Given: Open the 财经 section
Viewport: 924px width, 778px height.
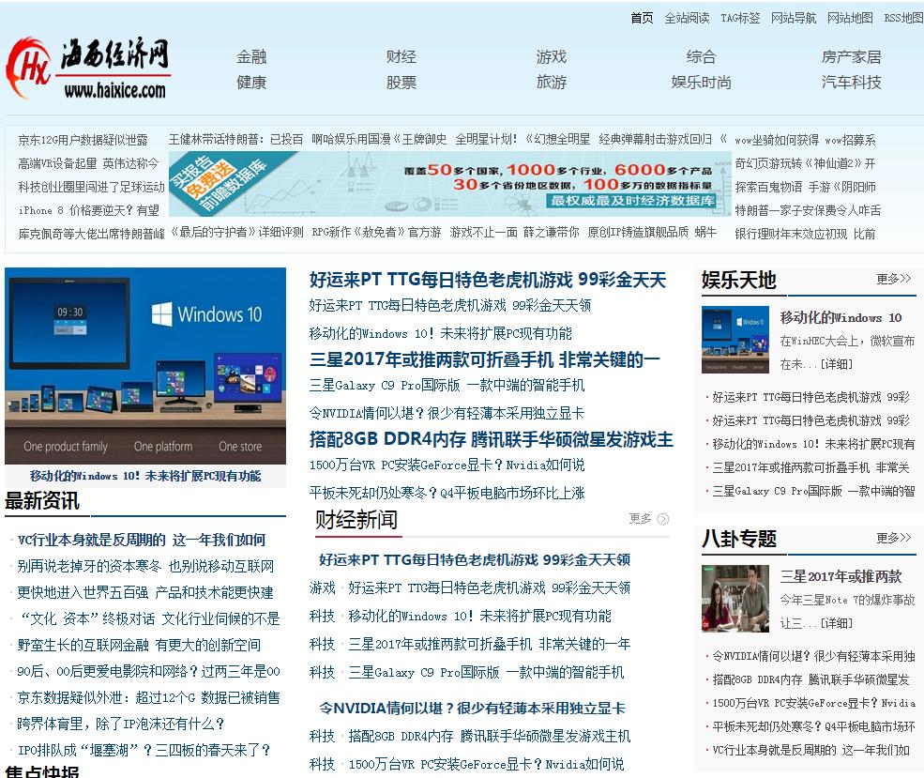Looking at the screenshot, I should (401, 56).
